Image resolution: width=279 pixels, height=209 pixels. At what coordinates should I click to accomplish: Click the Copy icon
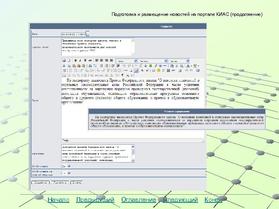(69, 66)
